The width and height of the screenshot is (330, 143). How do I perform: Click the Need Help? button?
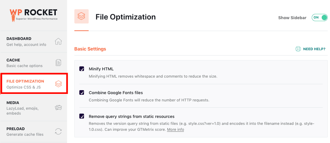314,49
